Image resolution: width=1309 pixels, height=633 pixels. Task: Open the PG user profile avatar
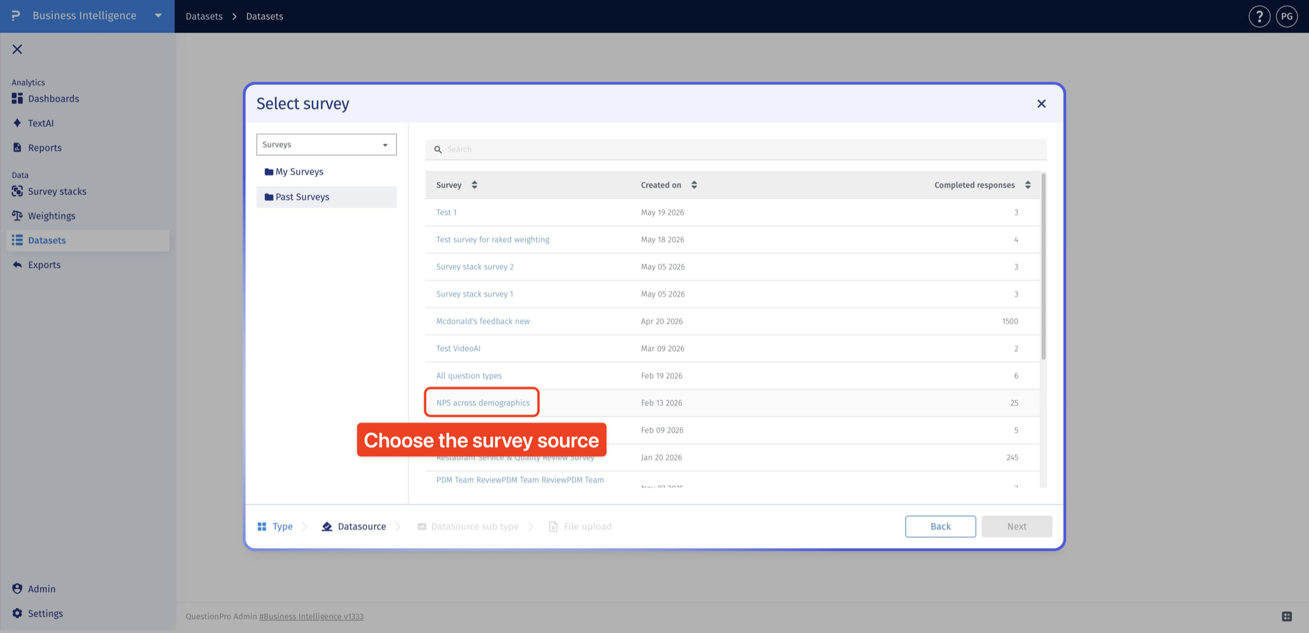pyautogui.click(x=1287, y=16)
